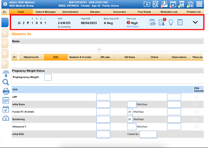Open the OB Notes sub-tab
Image resolution: width=208 pixels, height=148 pixels.
(x=130, y=57)
